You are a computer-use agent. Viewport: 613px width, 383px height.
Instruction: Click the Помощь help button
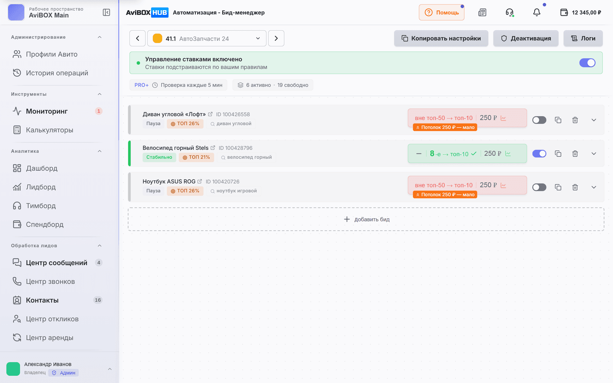[x=441, y=12]
